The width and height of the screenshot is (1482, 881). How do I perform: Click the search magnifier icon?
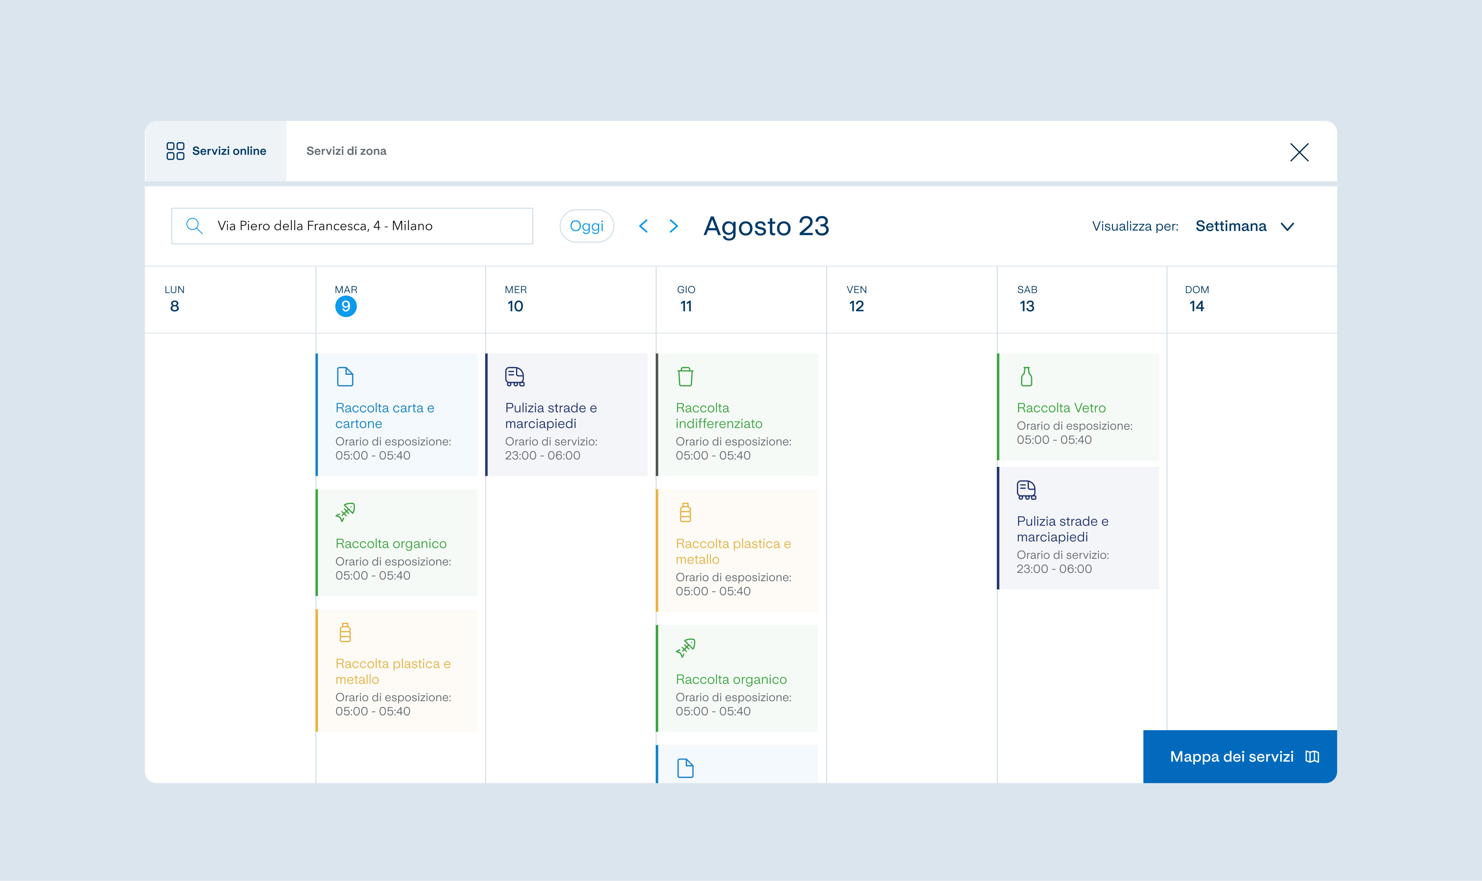pyautogui.click(x=194, y=226)
